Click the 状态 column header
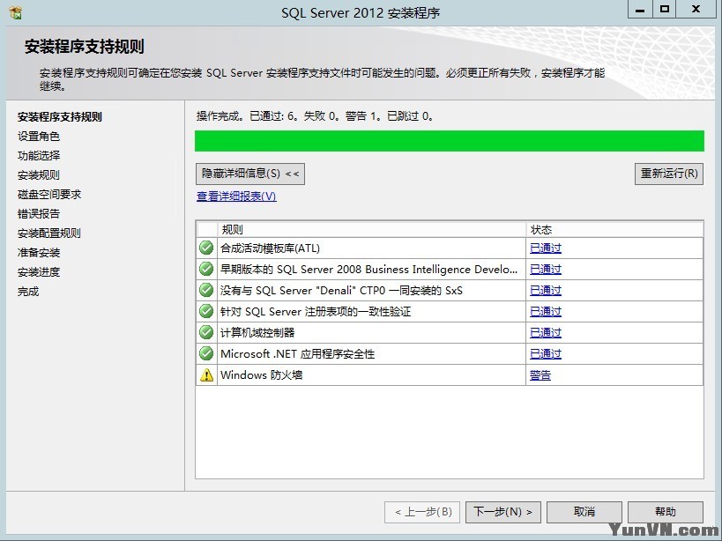Image resolution: width=722 pixels, height=541 pixels. click(614, 230)
